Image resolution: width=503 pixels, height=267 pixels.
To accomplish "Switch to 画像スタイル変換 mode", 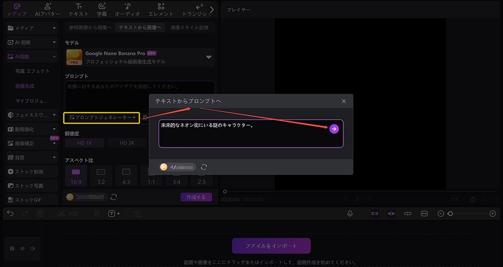I will (190, 28).
